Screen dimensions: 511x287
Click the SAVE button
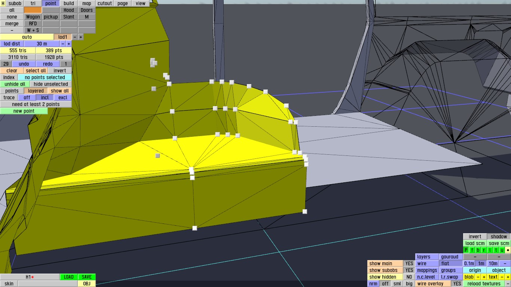(x=87, y=277)
